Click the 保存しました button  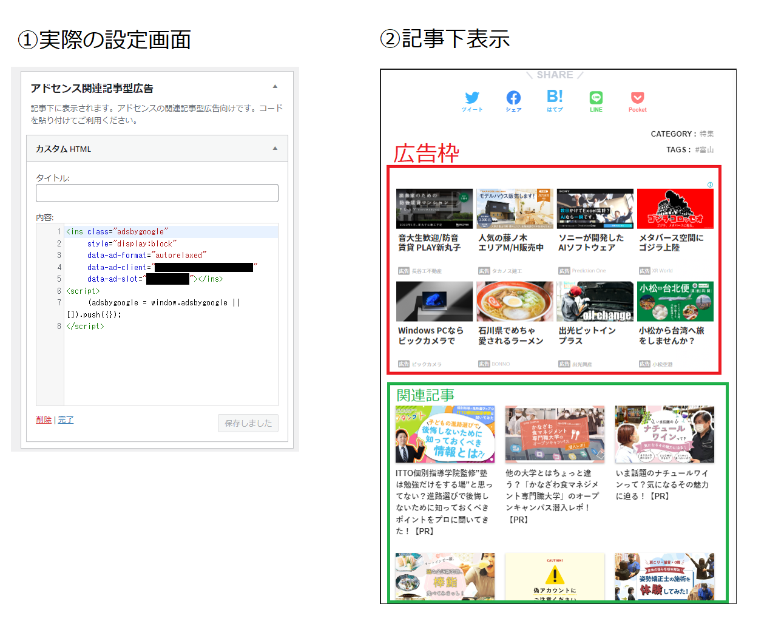tap(248, 423)
